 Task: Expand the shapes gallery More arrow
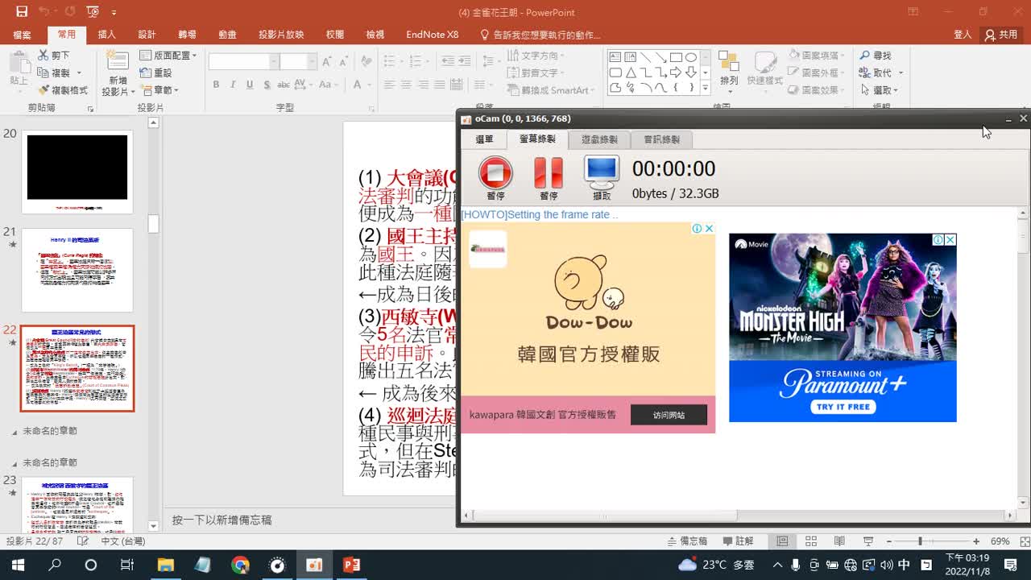pos(706,89)
